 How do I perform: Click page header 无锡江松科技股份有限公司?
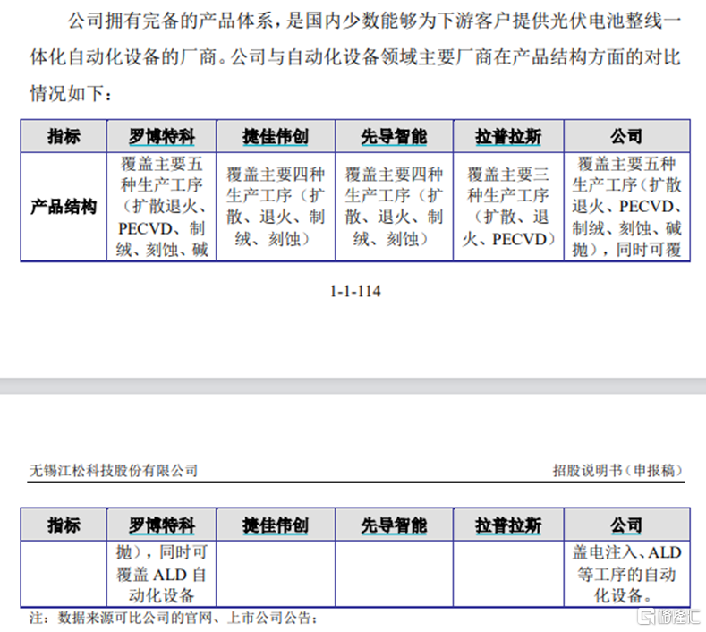[114, 471]
